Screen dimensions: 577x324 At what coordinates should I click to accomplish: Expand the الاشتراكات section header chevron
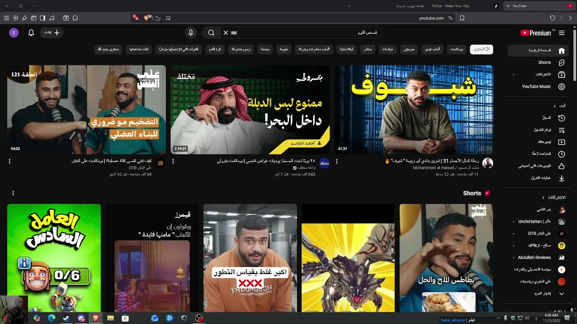543,198
